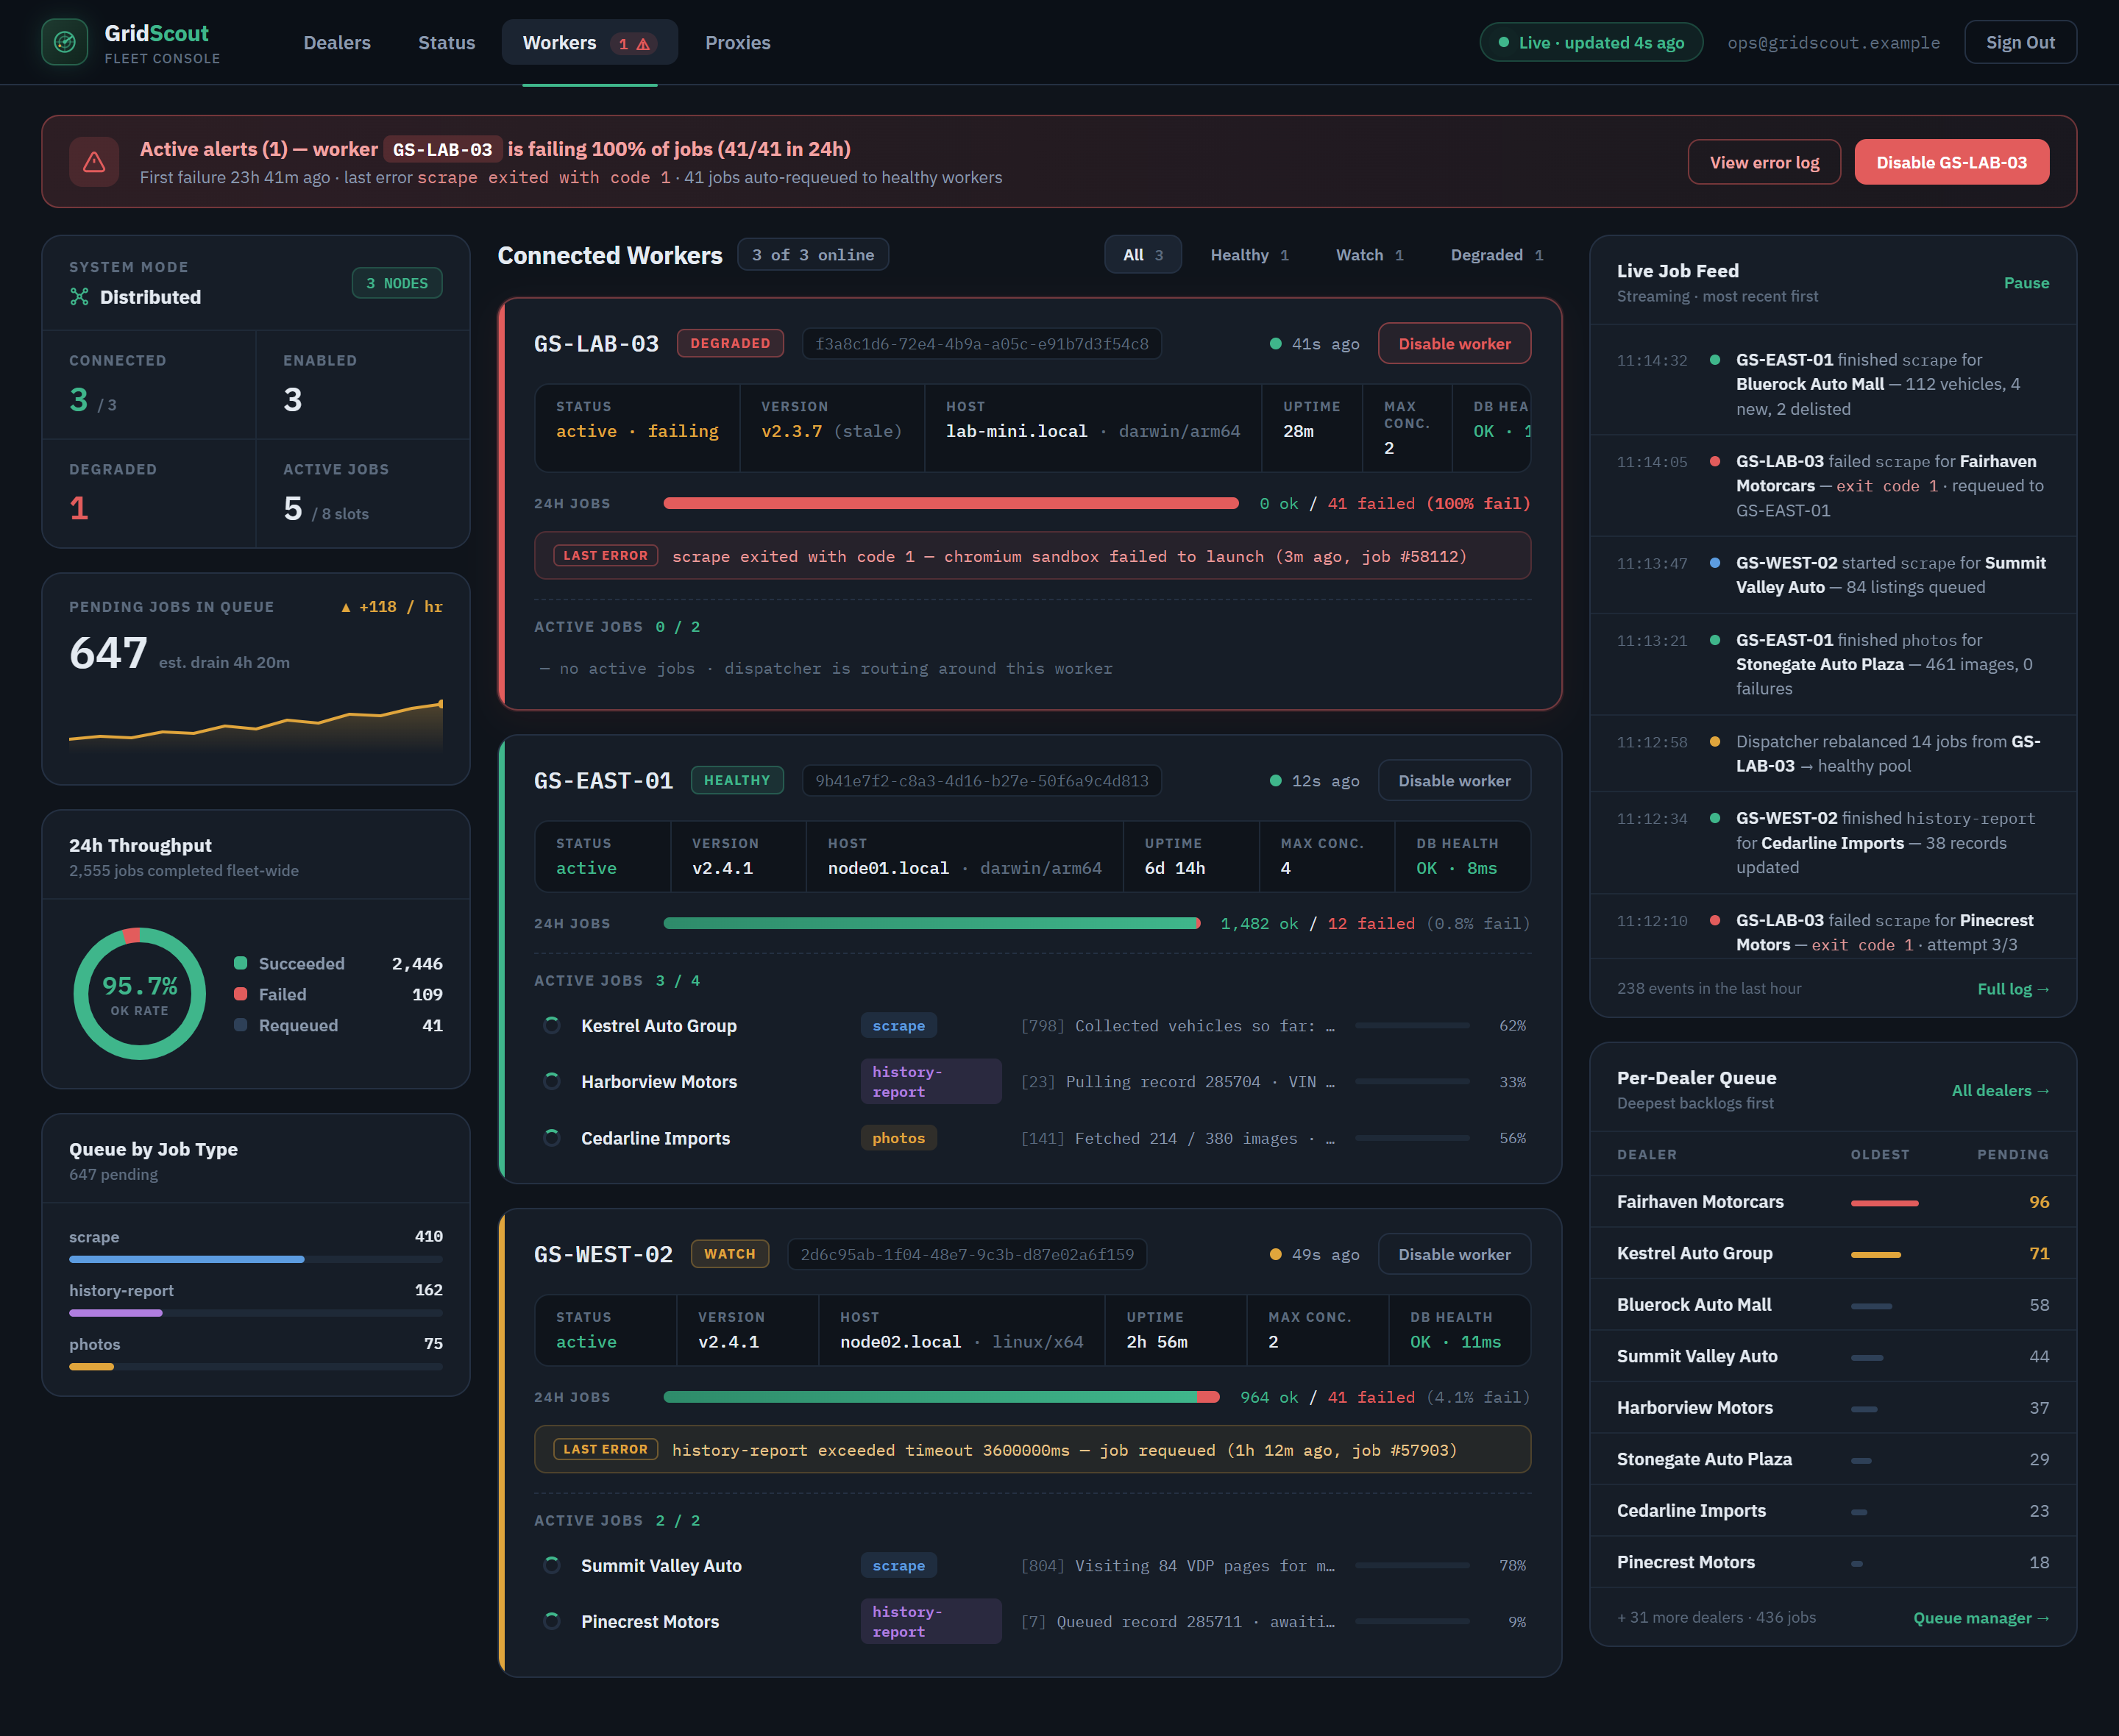2119x1736 pixels.
Task: Click the spinner icon beside Kestrel Auto Group
Action: point(552,1025)
